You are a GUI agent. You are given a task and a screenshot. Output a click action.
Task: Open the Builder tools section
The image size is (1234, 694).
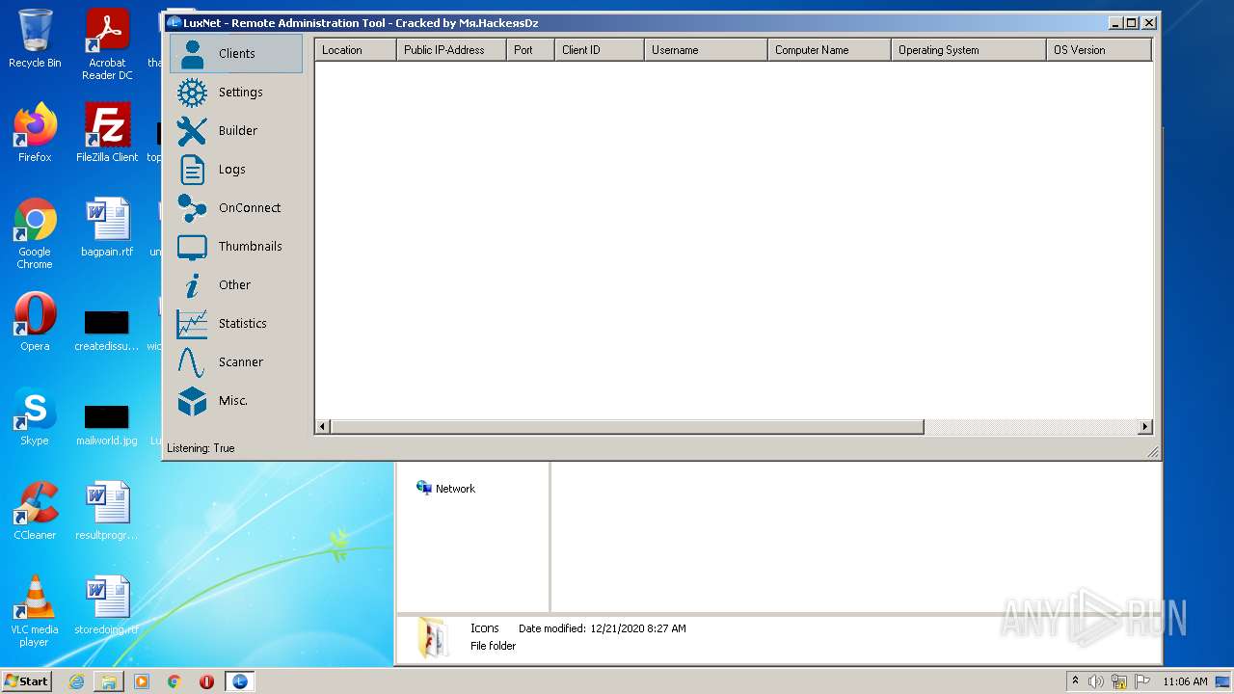tap(236, 131)
